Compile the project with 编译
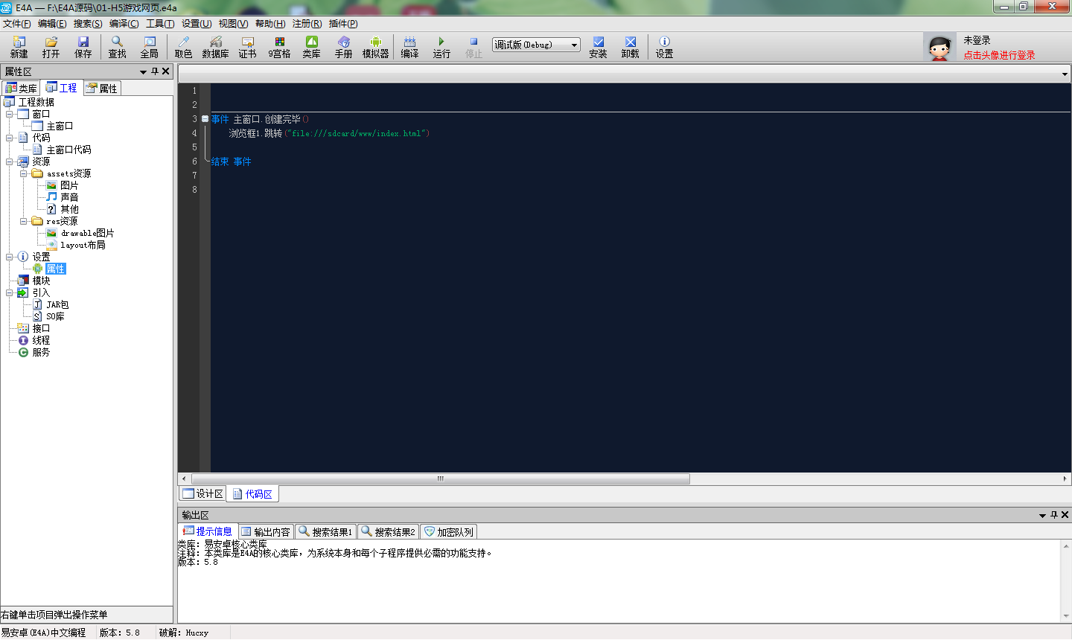1072x640 pixels. 409,47
